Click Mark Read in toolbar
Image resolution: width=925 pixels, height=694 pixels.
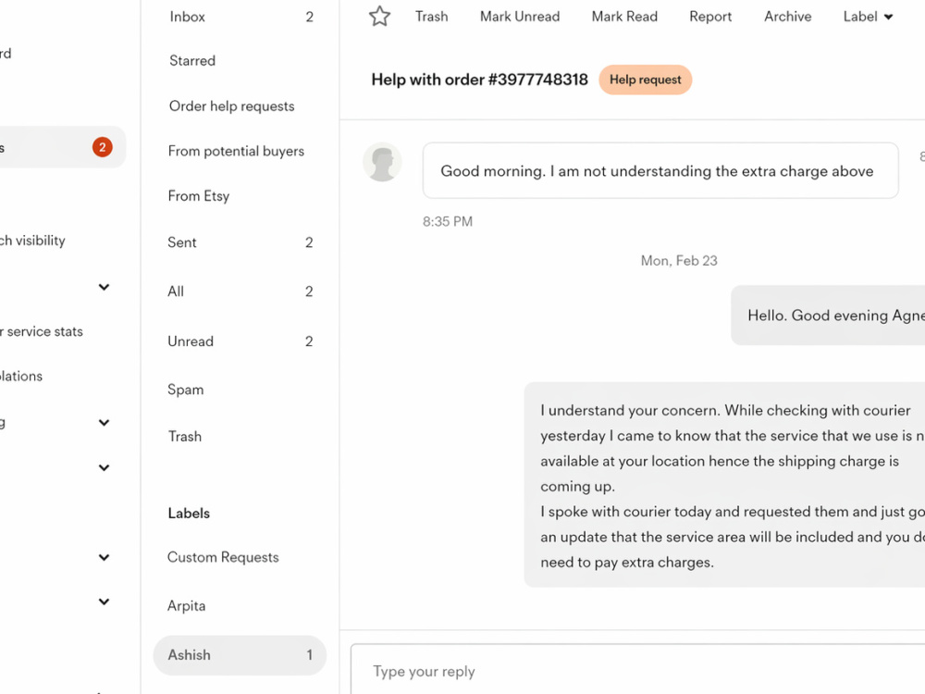[x=624, y=17]
